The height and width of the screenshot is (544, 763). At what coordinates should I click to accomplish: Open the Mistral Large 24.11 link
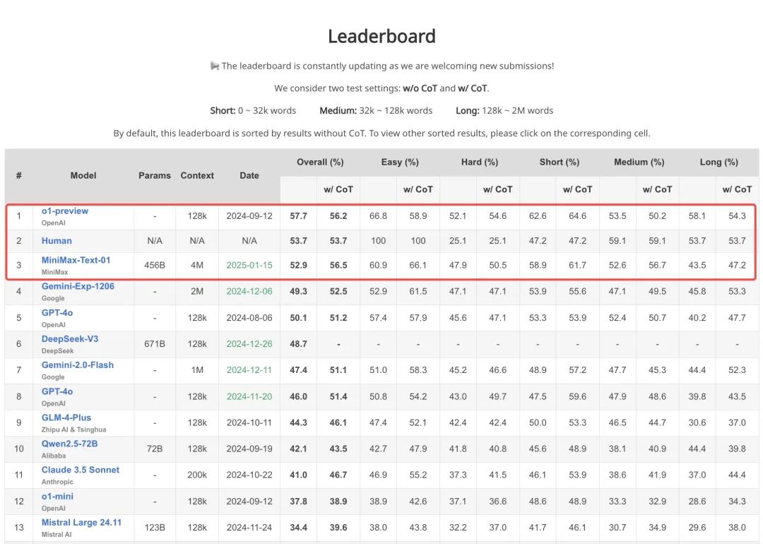(81, 522)
